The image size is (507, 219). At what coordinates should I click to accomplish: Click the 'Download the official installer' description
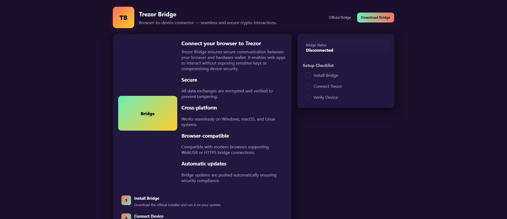(178, 205)
